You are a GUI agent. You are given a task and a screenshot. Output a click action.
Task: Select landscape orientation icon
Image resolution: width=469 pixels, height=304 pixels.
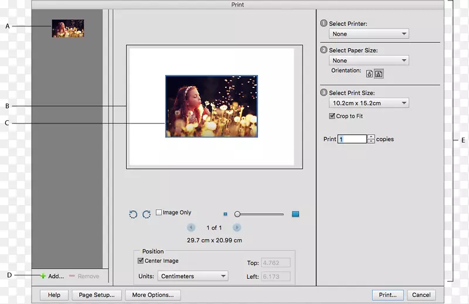tap(379, 74)
